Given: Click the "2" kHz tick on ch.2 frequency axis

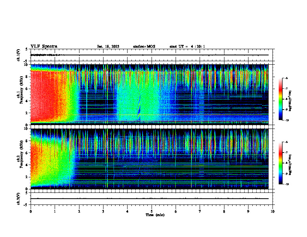Looking at the screenshot, I should pos(27,177).
